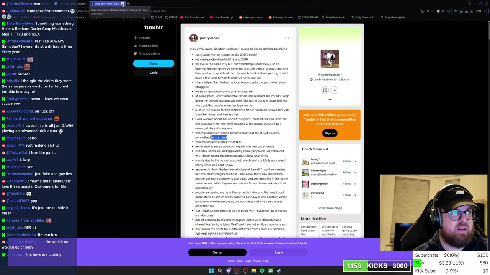
Task: Open the 'OUMB' bookmark folder
Action: [x=157, y=17]
